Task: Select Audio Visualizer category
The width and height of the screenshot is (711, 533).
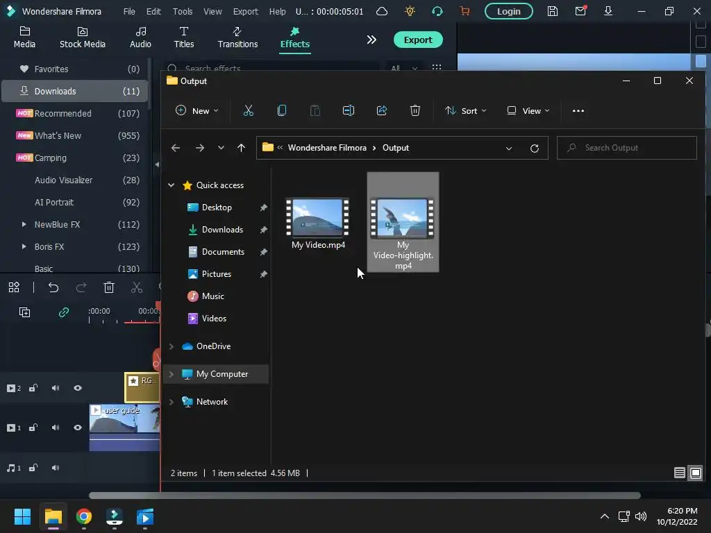Action: pyautogui.click(x=75, y=180)
